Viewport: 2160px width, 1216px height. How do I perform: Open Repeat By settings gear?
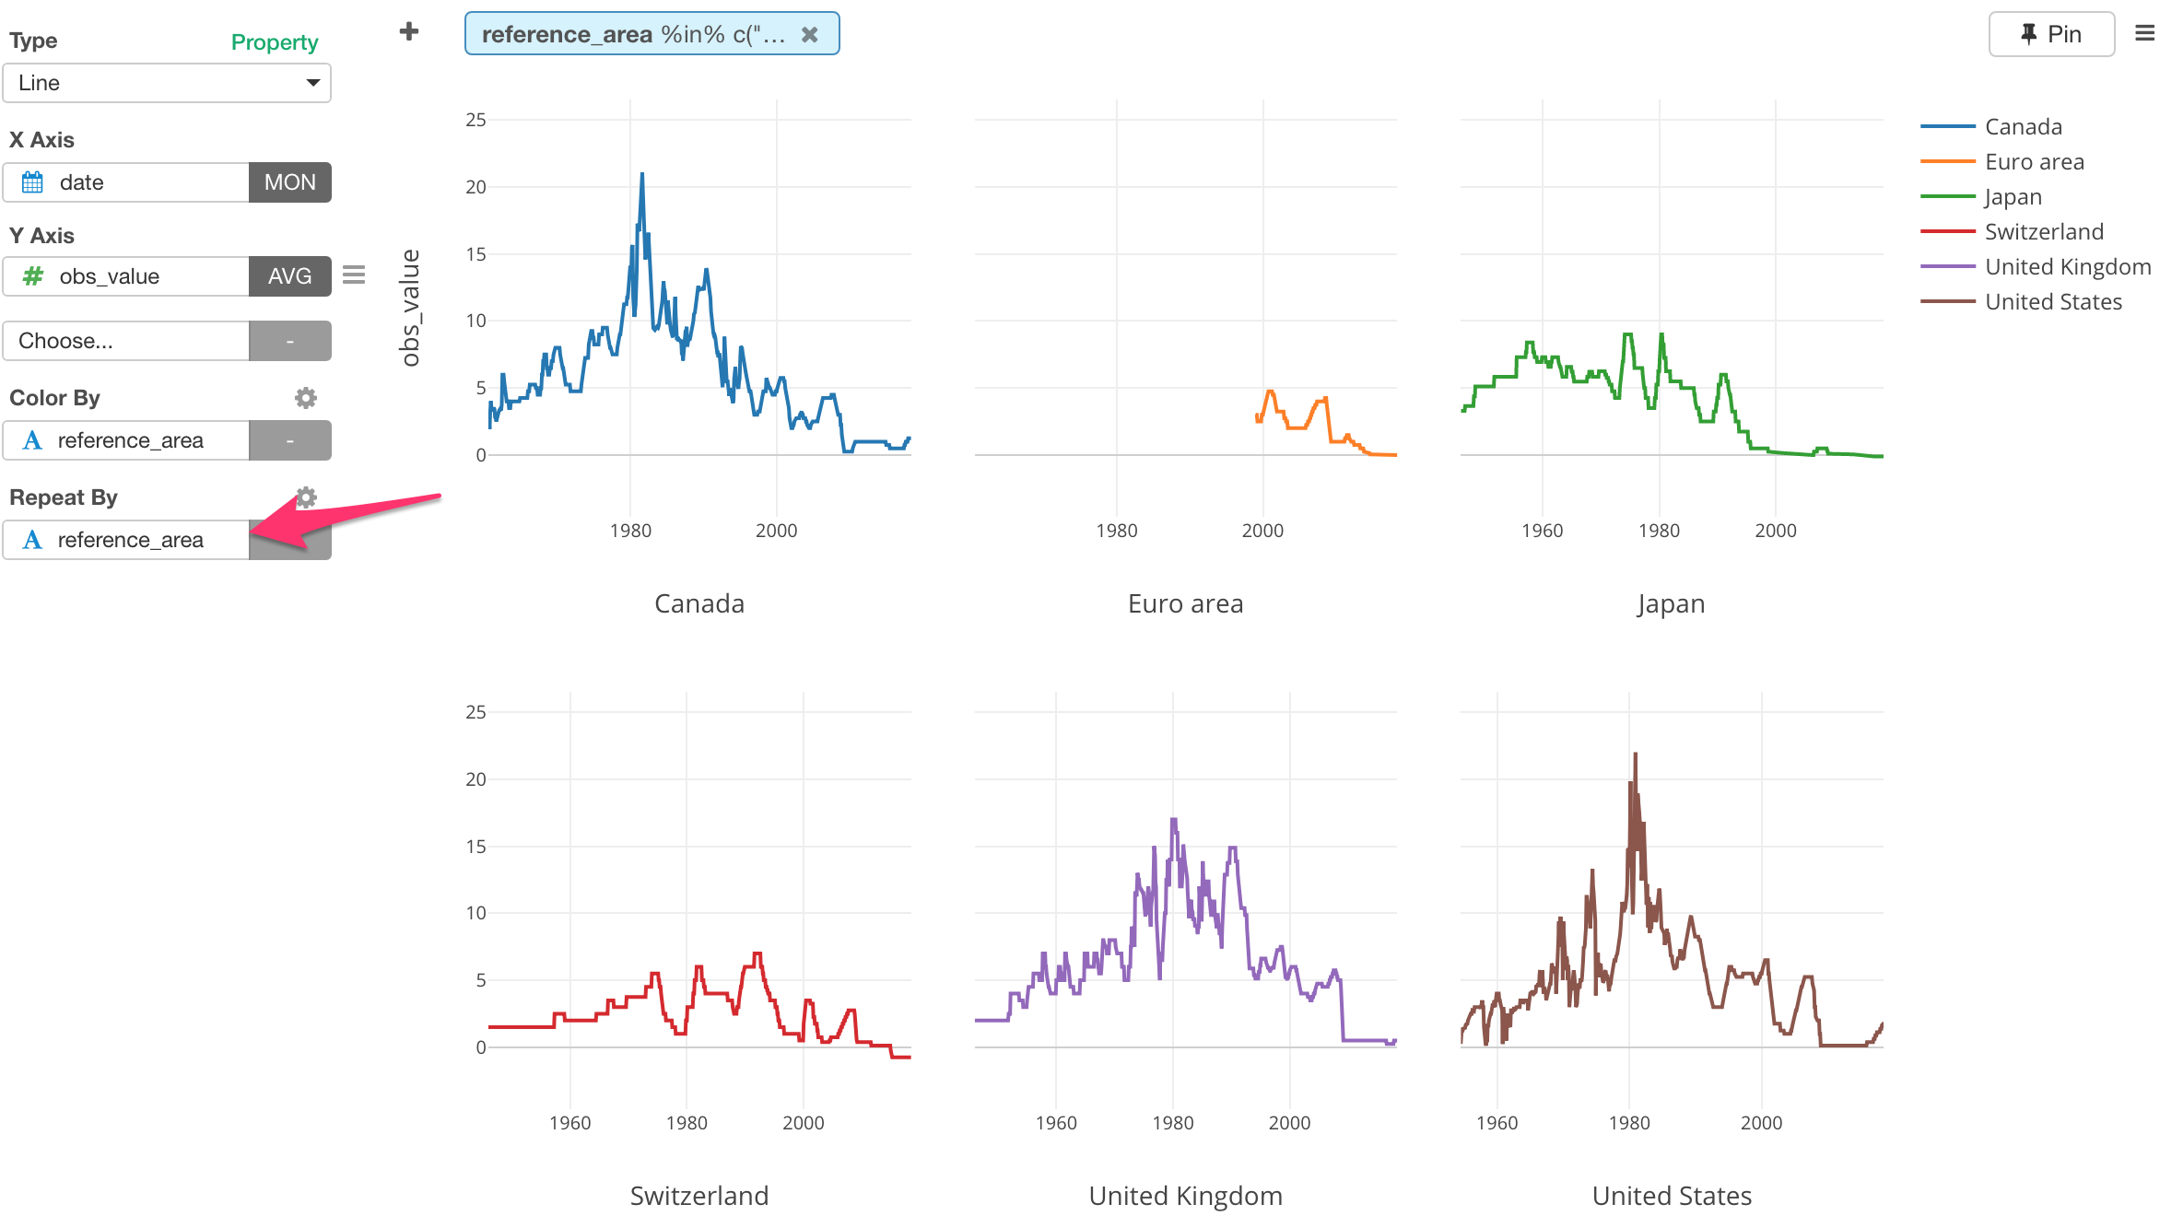(x=307, y=497)
